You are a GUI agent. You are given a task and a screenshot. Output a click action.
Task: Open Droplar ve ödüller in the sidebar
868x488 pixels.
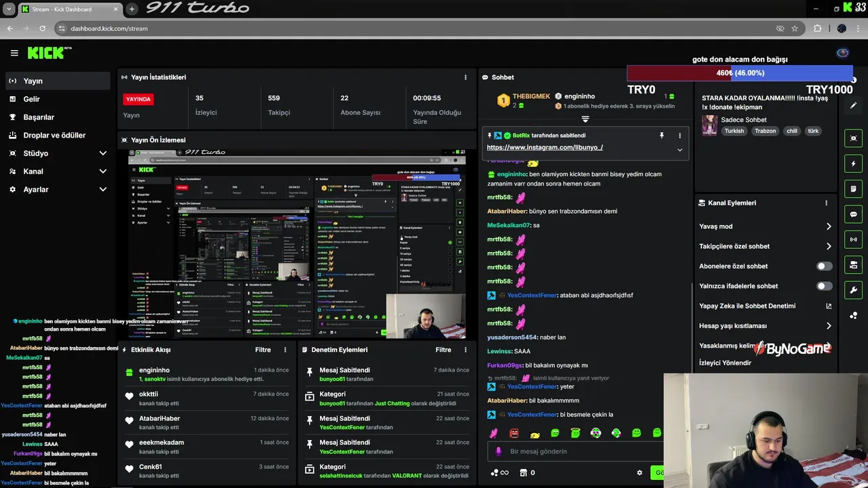click(x=57, y=135)
